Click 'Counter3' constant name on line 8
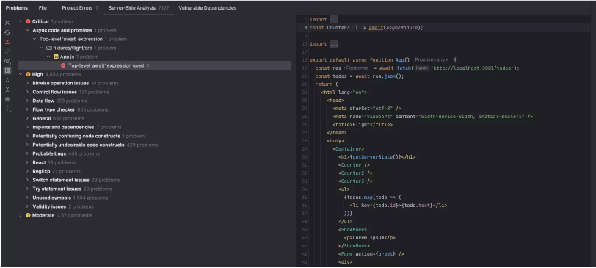 click(x=338, y=28)
